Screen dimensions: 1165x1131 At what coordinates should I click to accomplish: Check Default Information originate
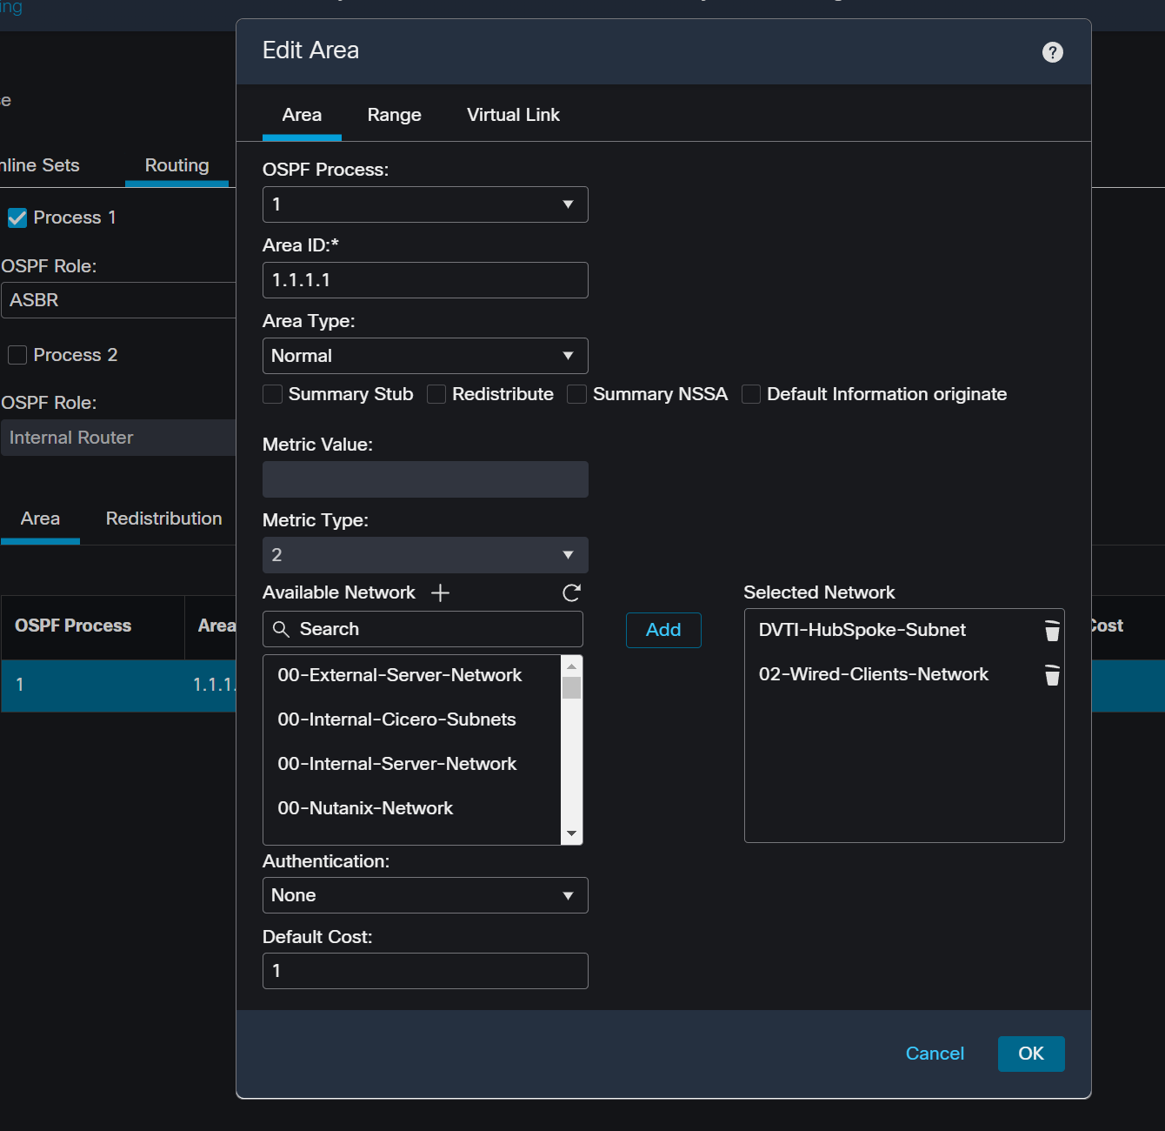click(x=751, y=394)
